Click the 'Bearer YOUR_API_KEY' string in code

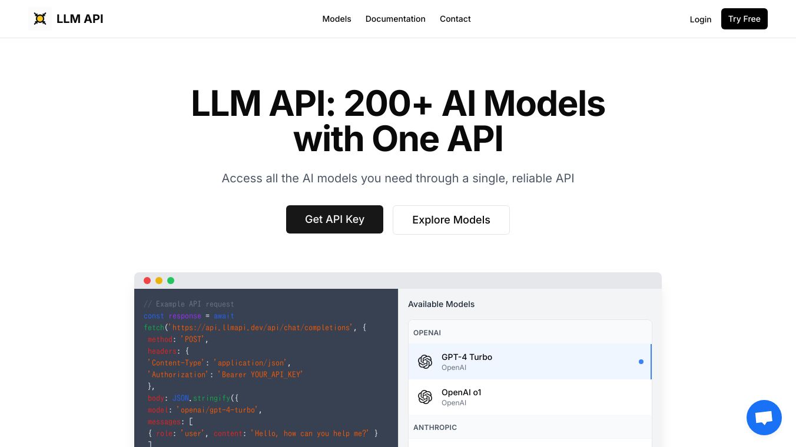pyautogui.click(x=260, y=375)
